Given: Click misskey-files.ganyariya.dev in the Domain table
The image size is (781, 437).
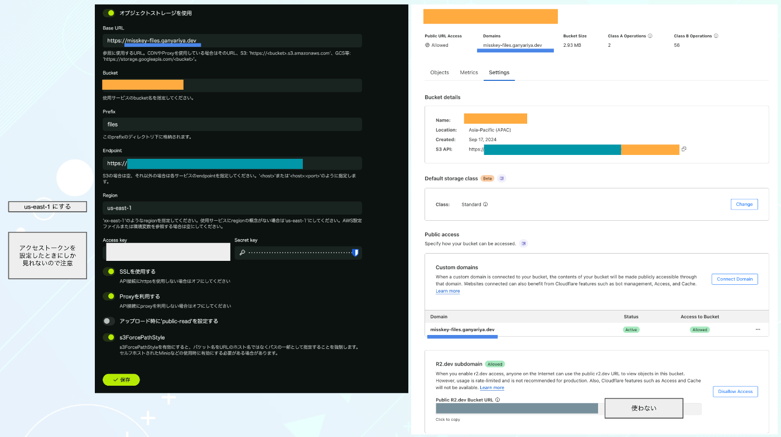Looking at the screenshot, I should click(462, 329).
